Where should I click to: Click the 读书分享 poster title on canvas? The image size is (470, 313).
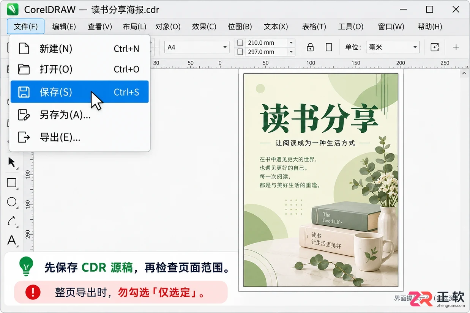pos(319,118)
